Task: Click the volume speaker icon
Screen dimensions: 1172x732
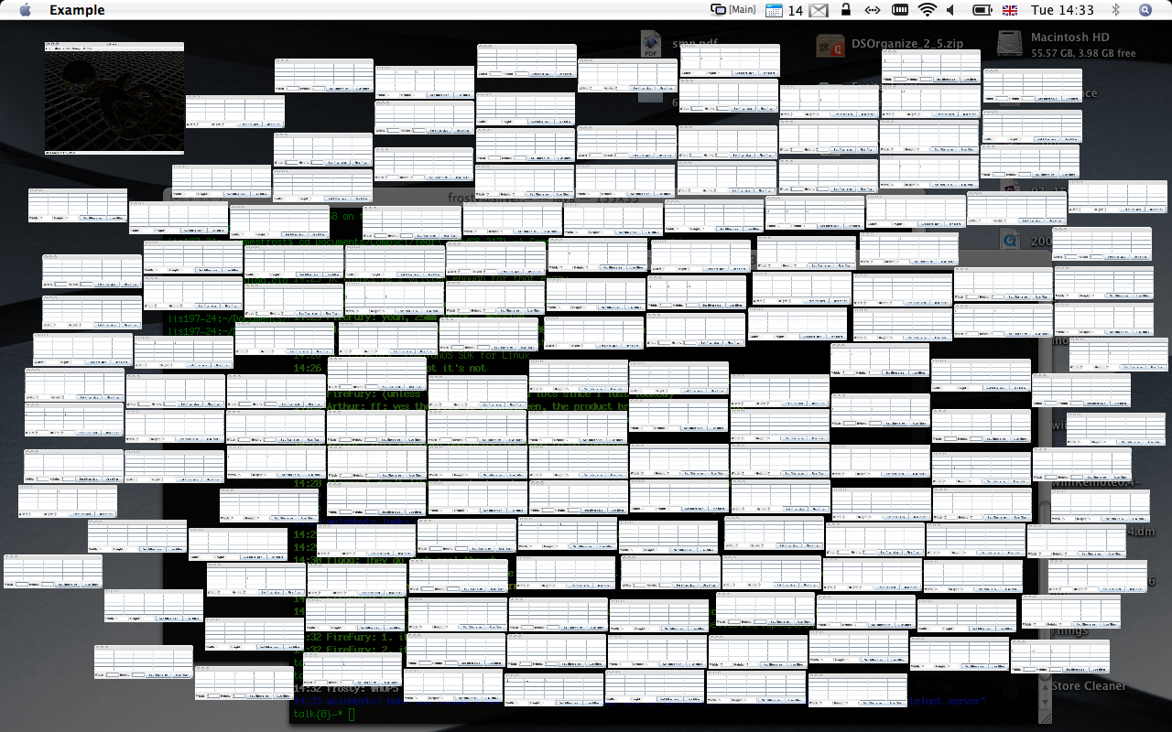Action: point(950,10)
